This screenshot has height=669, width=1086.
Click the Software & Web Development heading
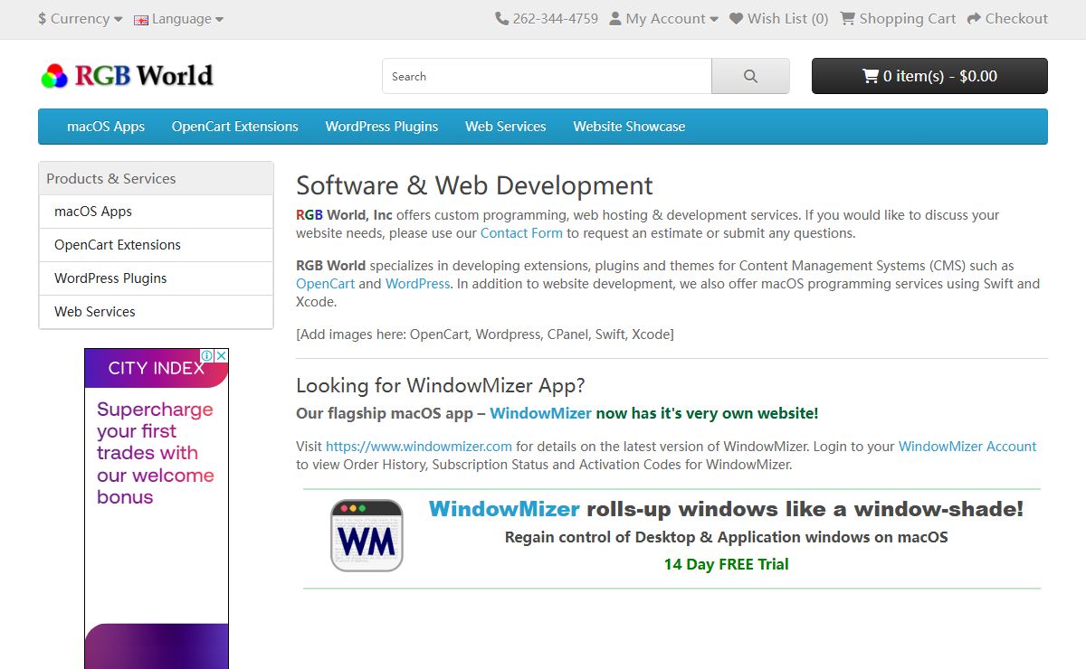pos(474,185)
